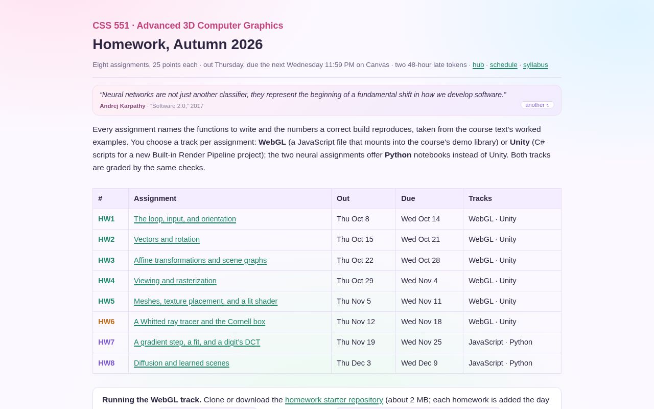The width and height of the screenshot is (654, 409).
Task: Click the Thu Nov 5 out date
Action: point(354,301)
